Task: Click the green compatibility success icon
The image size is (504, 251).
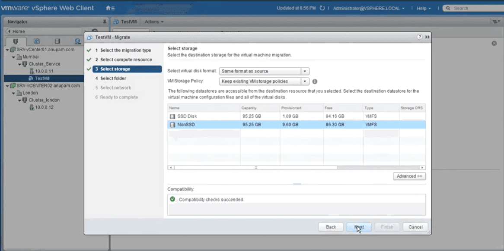Action: 172,199
